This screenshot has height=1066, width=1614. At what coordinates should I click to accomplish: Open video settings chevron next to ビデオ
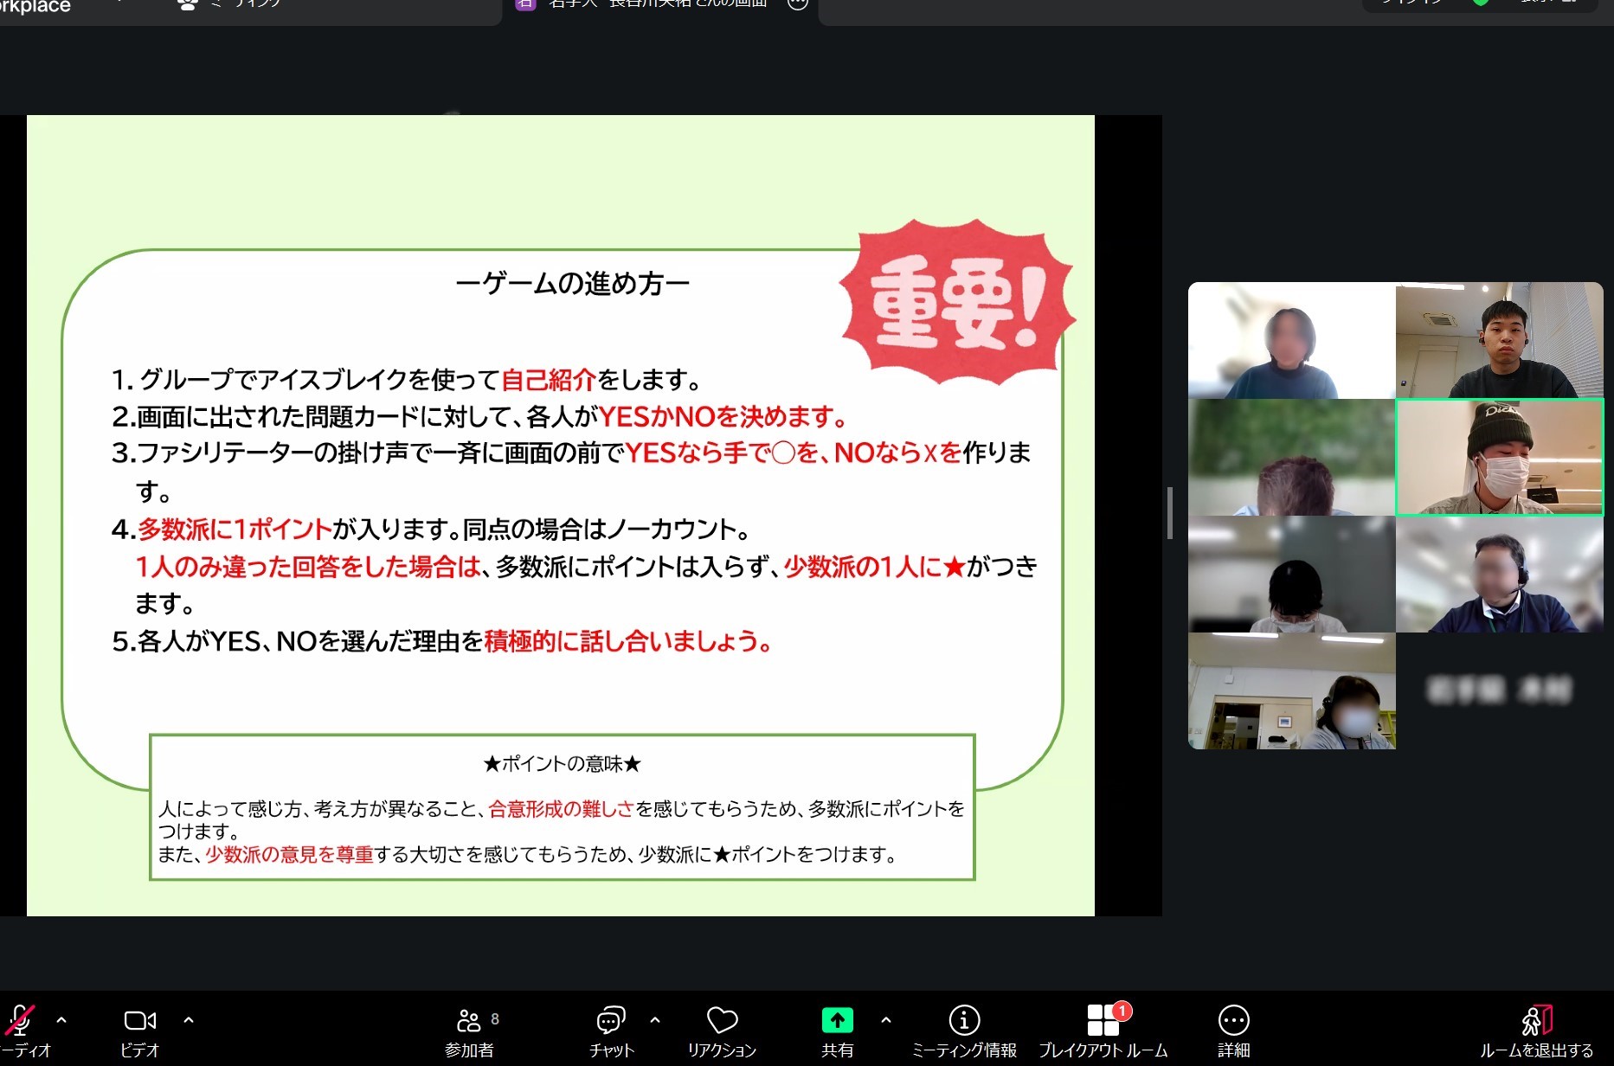coord(189,1020)
